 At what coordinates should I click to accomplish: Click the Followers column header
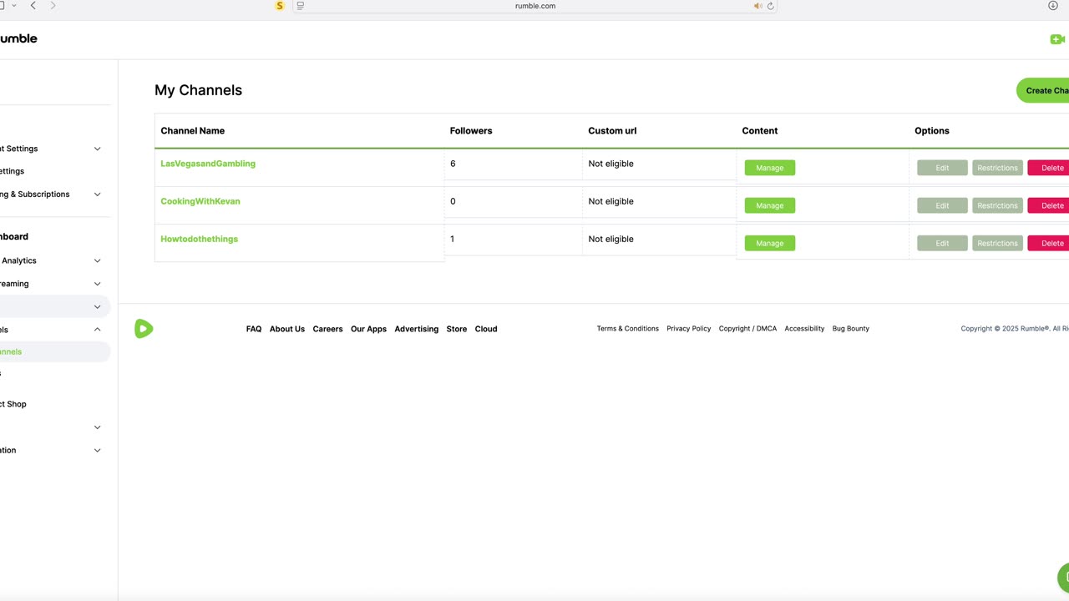(x=471, y=131)
